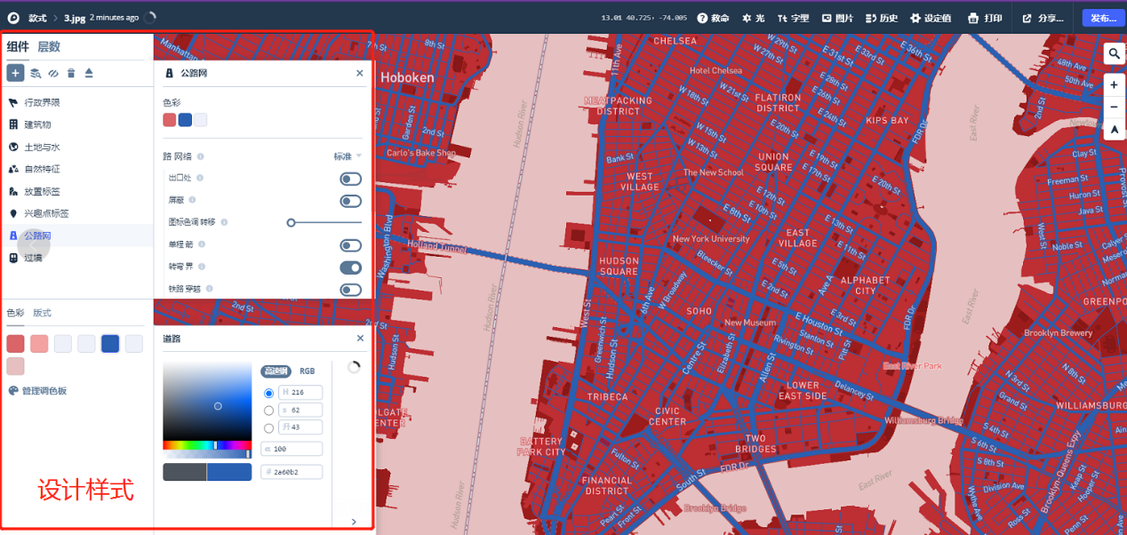Select the blue swatch in 色彩 palette

pyautogui.click(x=110, y=344)
